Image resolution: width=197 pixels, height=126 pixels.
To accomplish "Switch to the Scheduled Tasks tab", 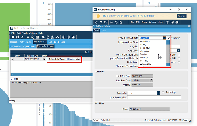I will (x=57, y=42).
